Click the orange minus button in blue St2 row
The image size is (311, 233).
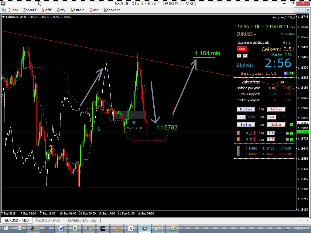pyautogui.click(x=238, y=133)
